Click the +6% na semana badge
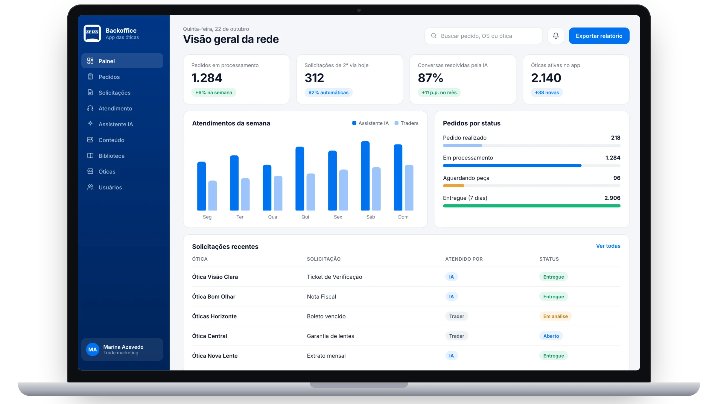This screenshot has width=718, height=404. 214,92
